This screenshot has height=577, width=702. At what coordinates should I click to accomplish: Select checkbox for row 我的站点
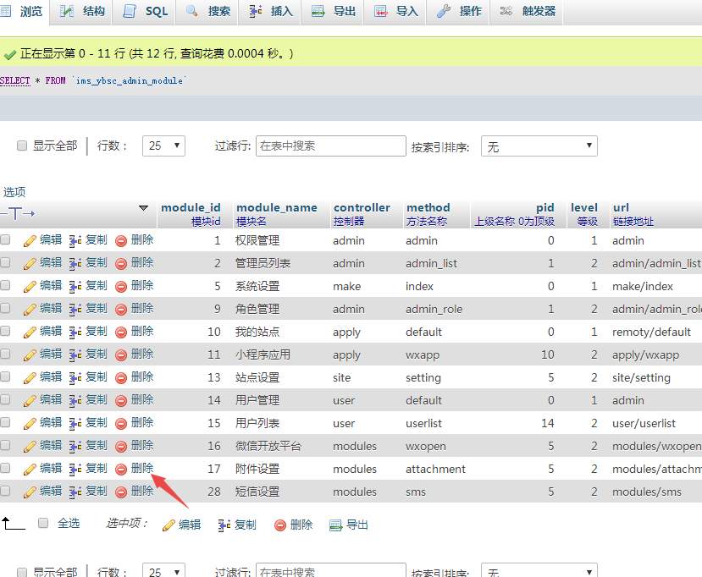(5, 331)
